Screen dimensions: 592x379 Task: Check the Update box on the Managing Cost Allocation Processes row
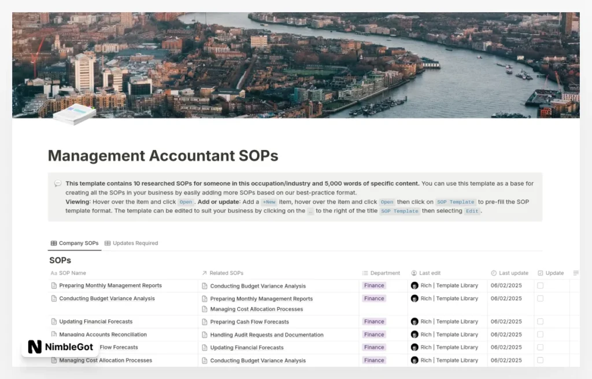pos(539,360)
